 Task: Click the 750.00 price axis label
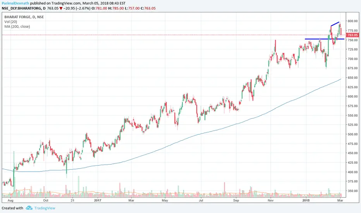pos(352,40)
